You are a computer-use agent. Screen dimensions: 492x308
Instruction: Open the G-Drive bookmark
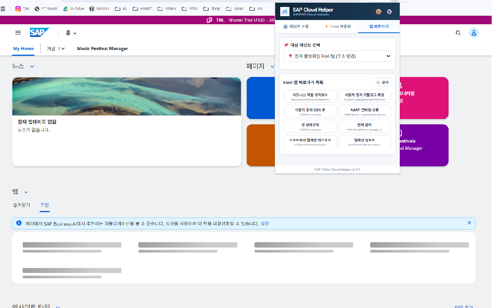(x=73, y=8)
